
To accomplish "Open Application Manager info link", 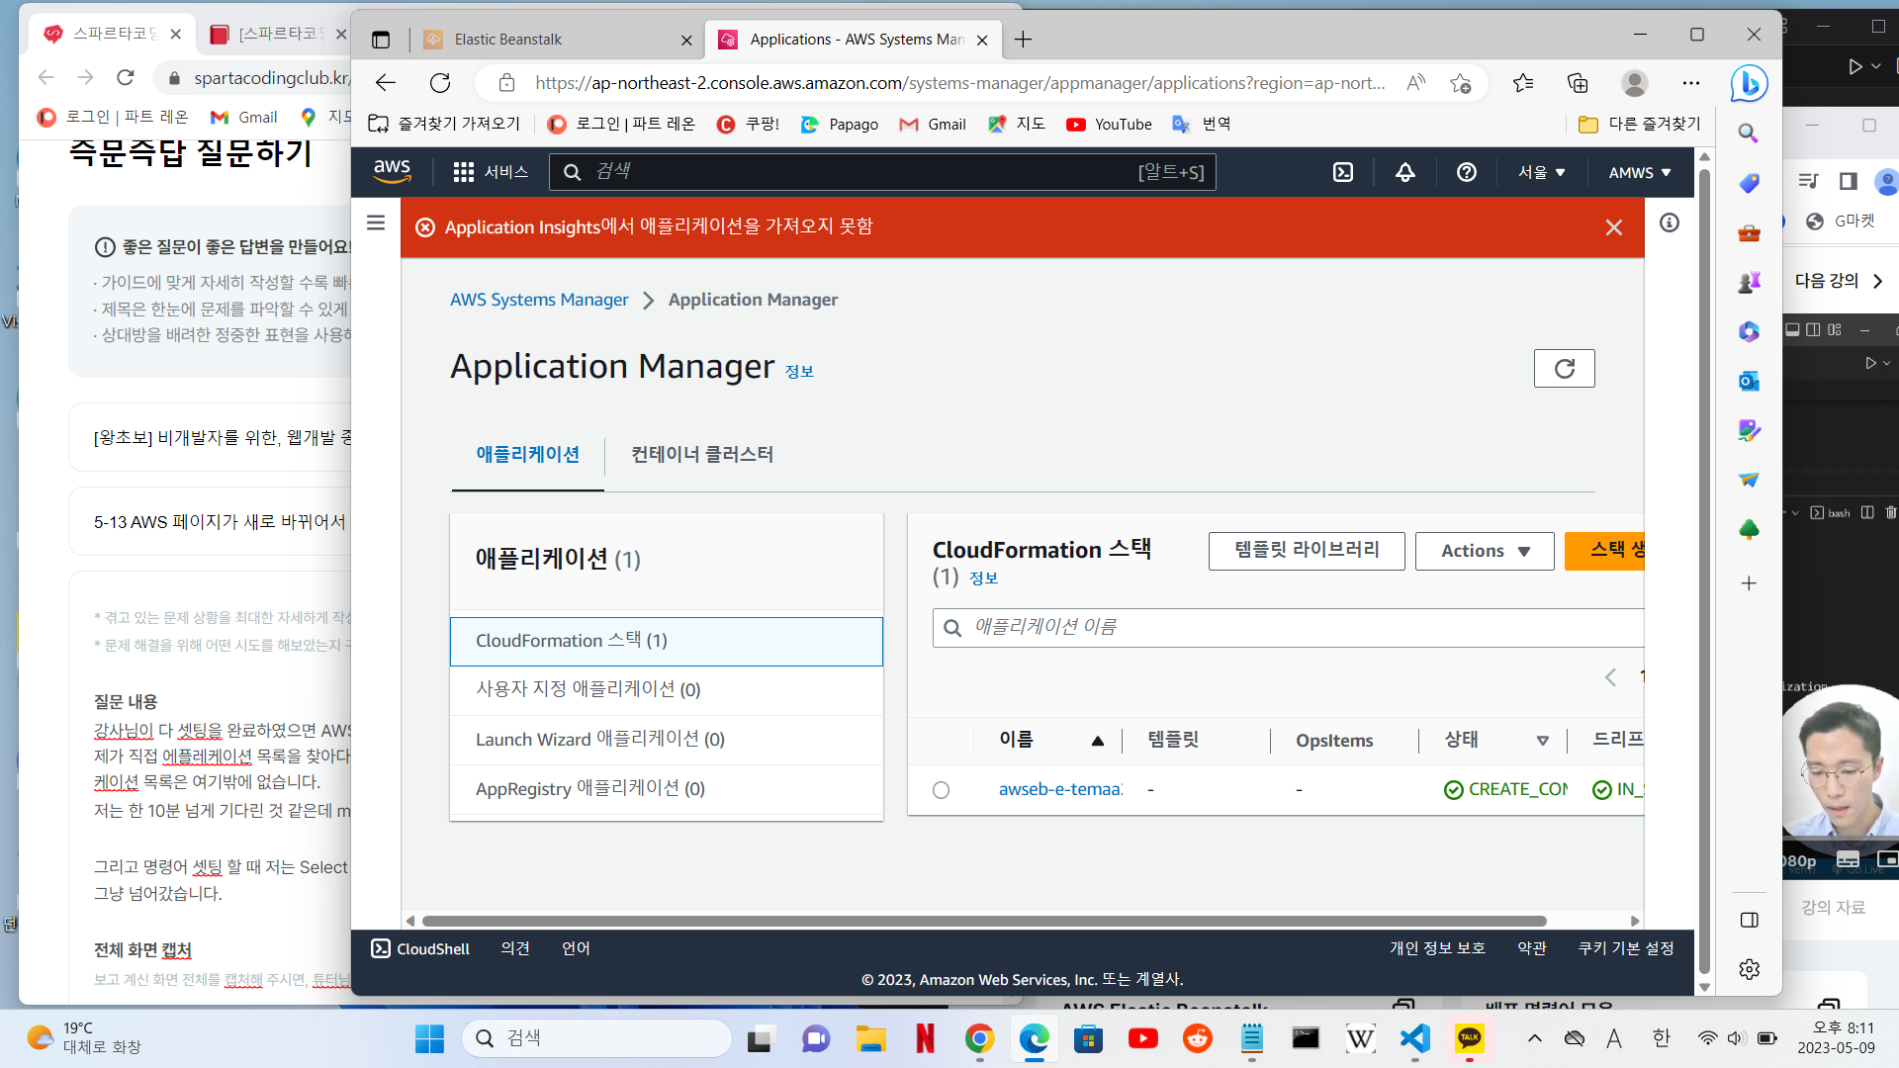I will 799,372.
